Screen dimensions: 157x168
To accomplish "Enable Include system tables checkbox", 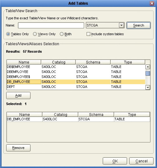I will coord(88,34).
